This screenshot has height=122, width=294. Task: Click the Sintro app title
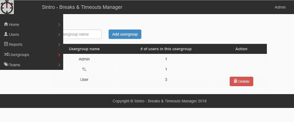coord(82,7)
